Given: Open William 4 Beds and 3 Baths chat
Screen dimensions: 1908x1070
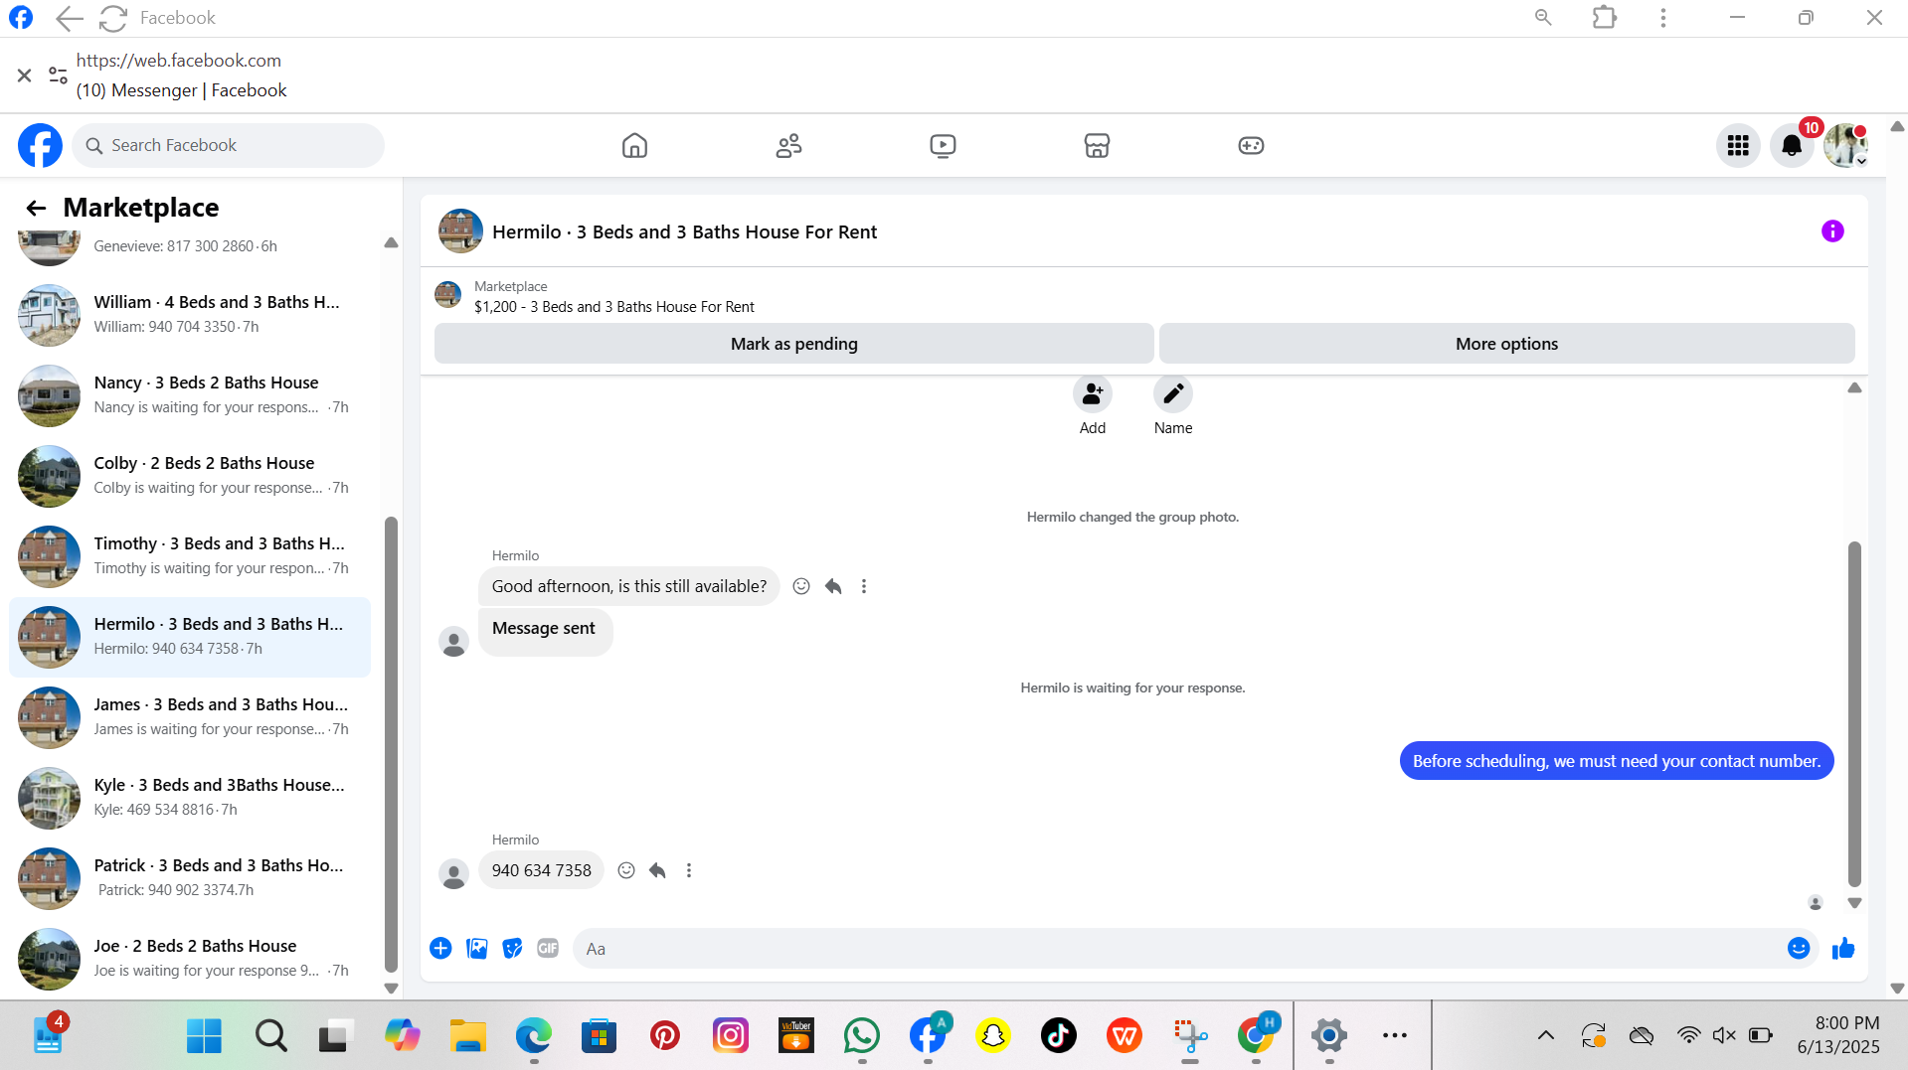Looking at the screenshot, I should pyautogui.click(x=191, y=314).
